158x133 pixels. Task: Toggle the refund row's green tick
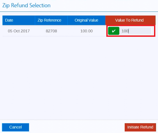click(114, 31)
